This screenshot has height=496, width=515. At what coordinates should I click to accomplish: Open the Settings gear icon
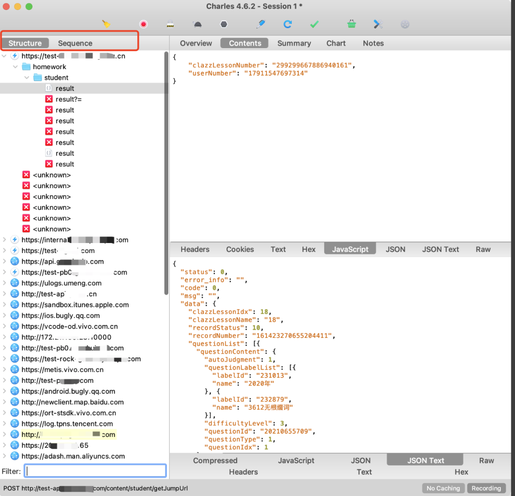point(405,24)
